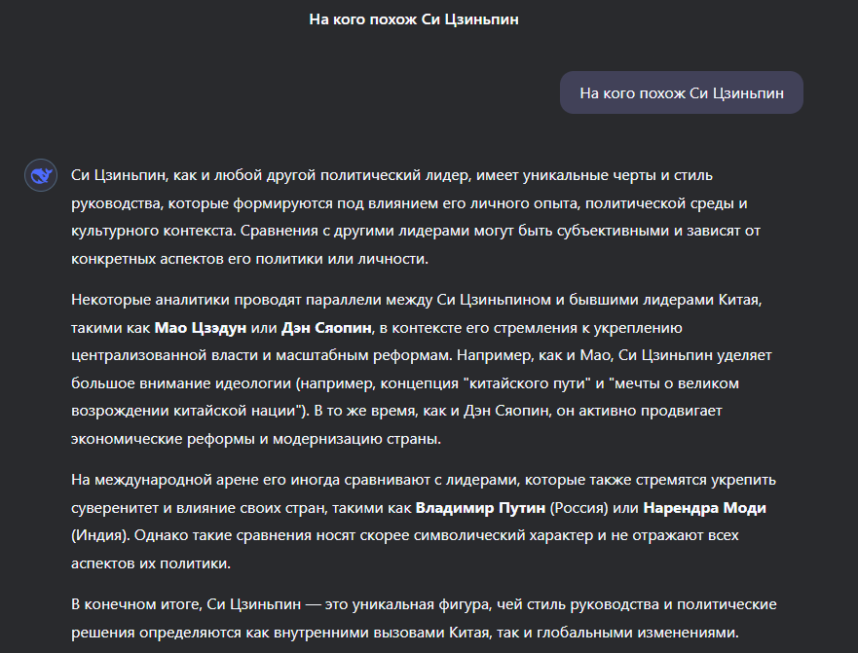Screen dimensions: 858x653
Task: Click the bold name "Мао Цзэдун"
Action: coord(201,325)
